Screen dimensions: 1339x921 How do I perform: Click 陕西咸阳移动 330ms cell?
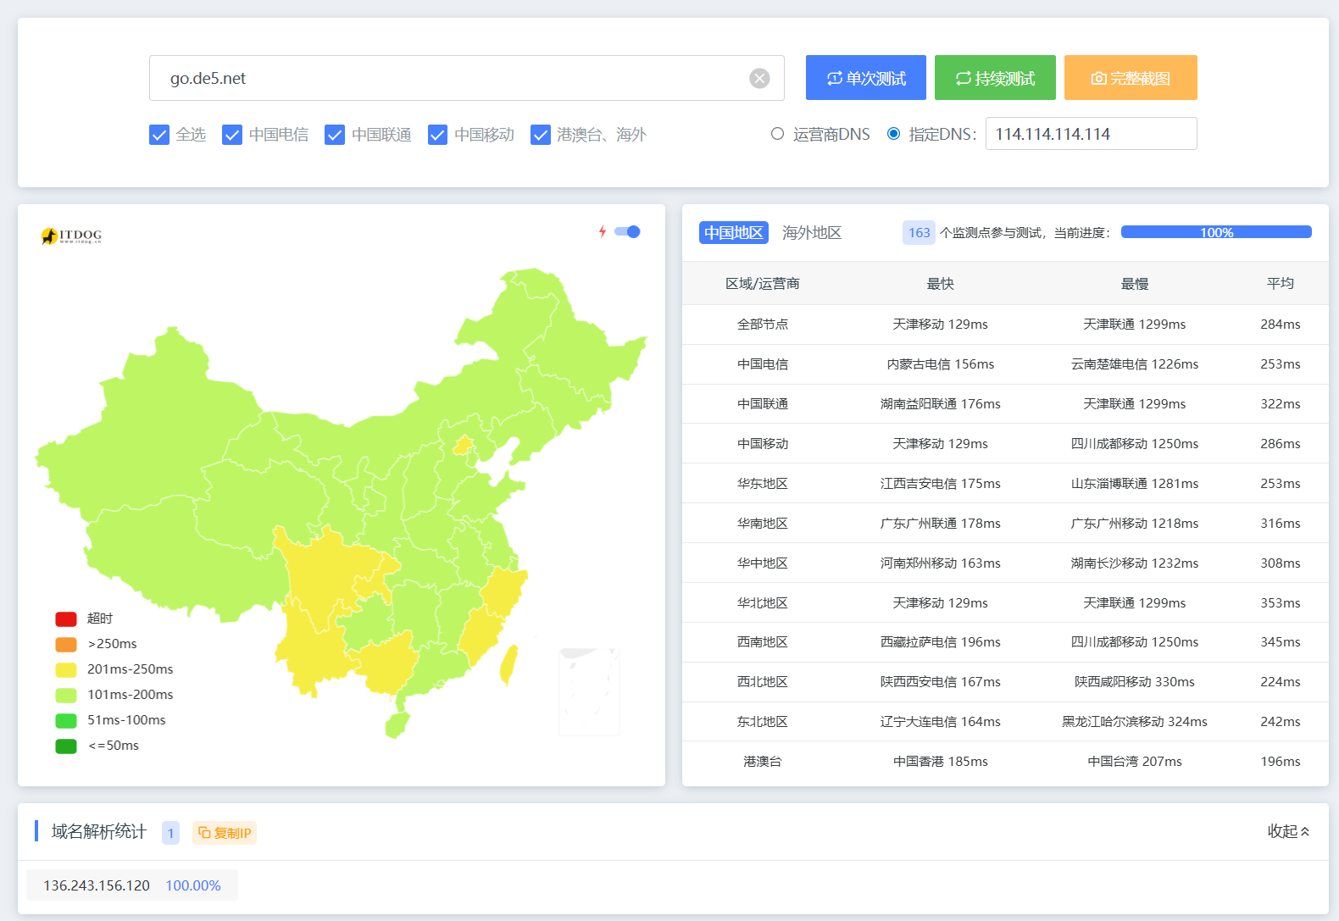1135,682
